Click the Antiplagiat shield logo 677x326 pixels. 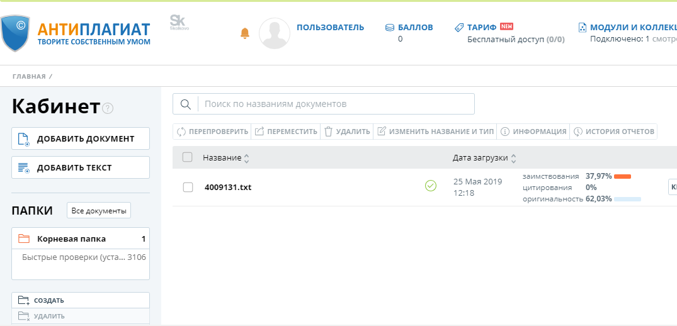click(x=15, y=33)
